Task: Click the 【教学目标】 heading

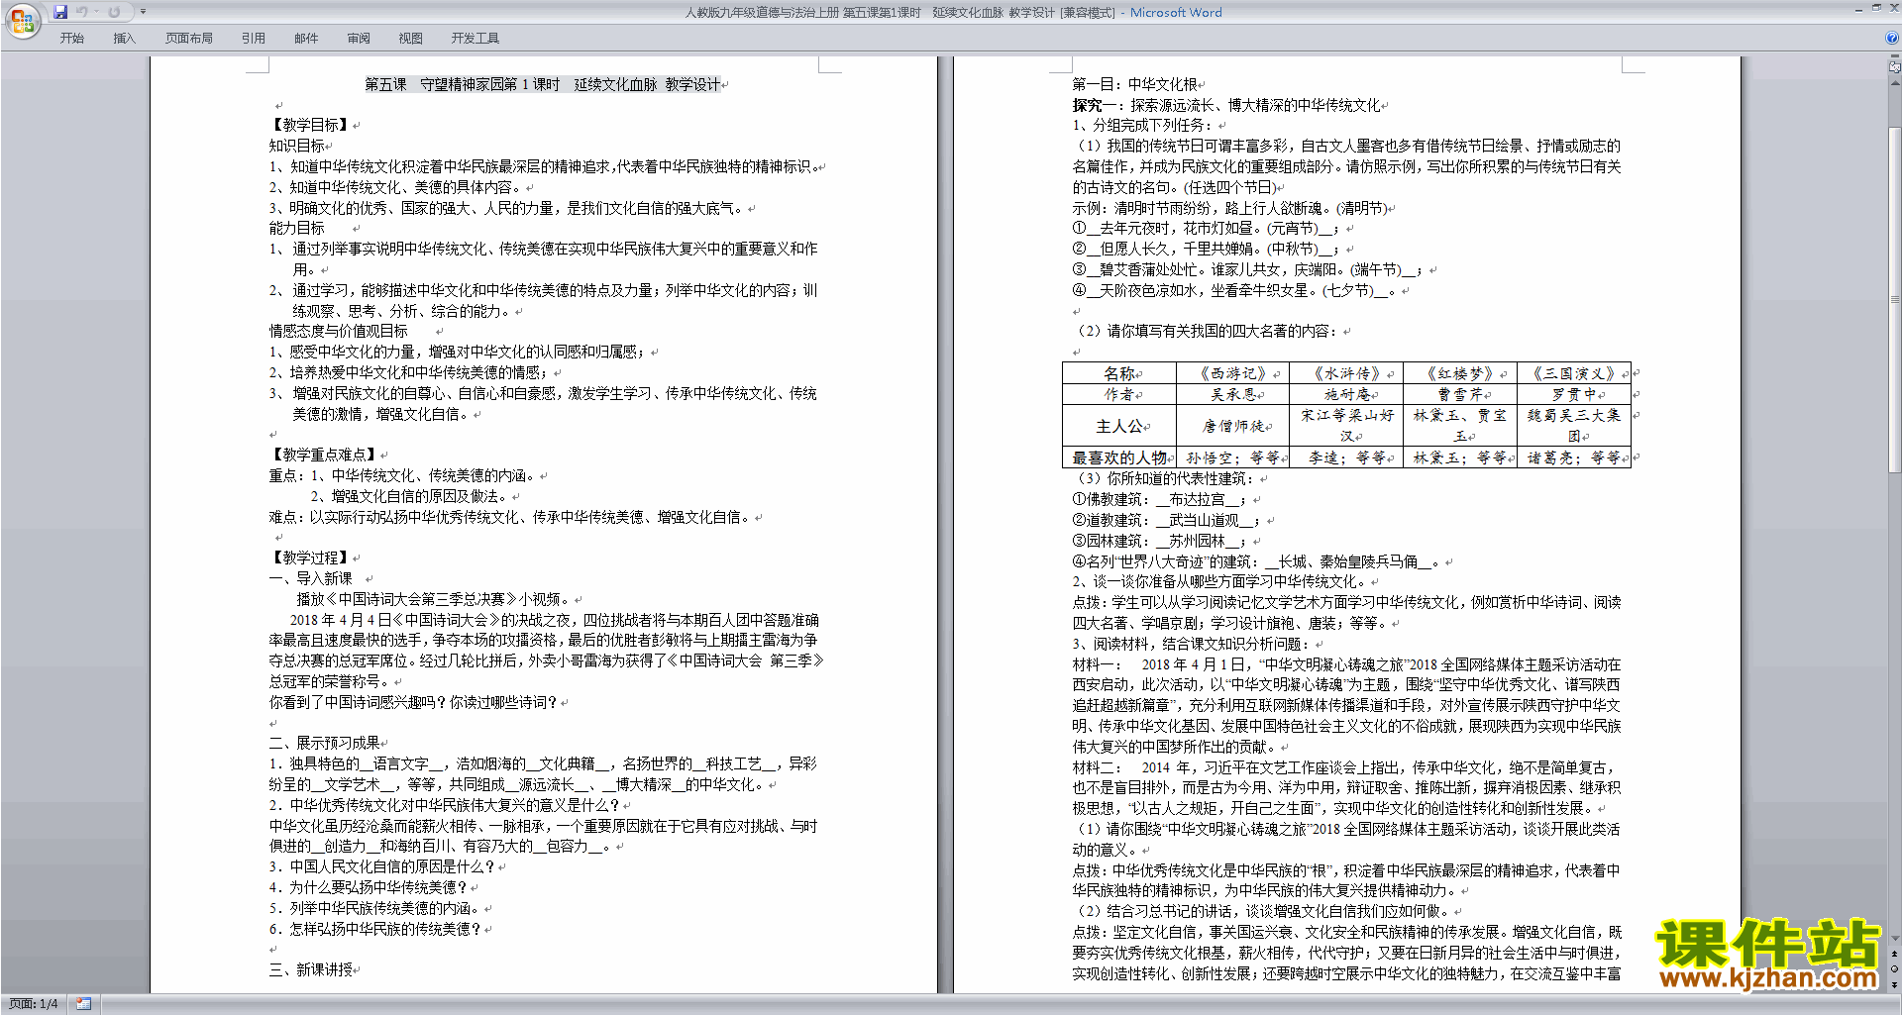Action: click(310, 126)
